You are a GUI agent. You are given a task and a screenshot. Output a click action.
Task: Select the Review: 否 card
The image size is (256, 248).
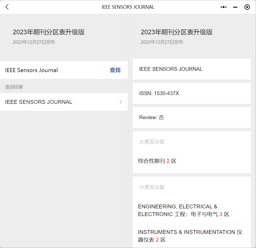[x=192, y=117]
